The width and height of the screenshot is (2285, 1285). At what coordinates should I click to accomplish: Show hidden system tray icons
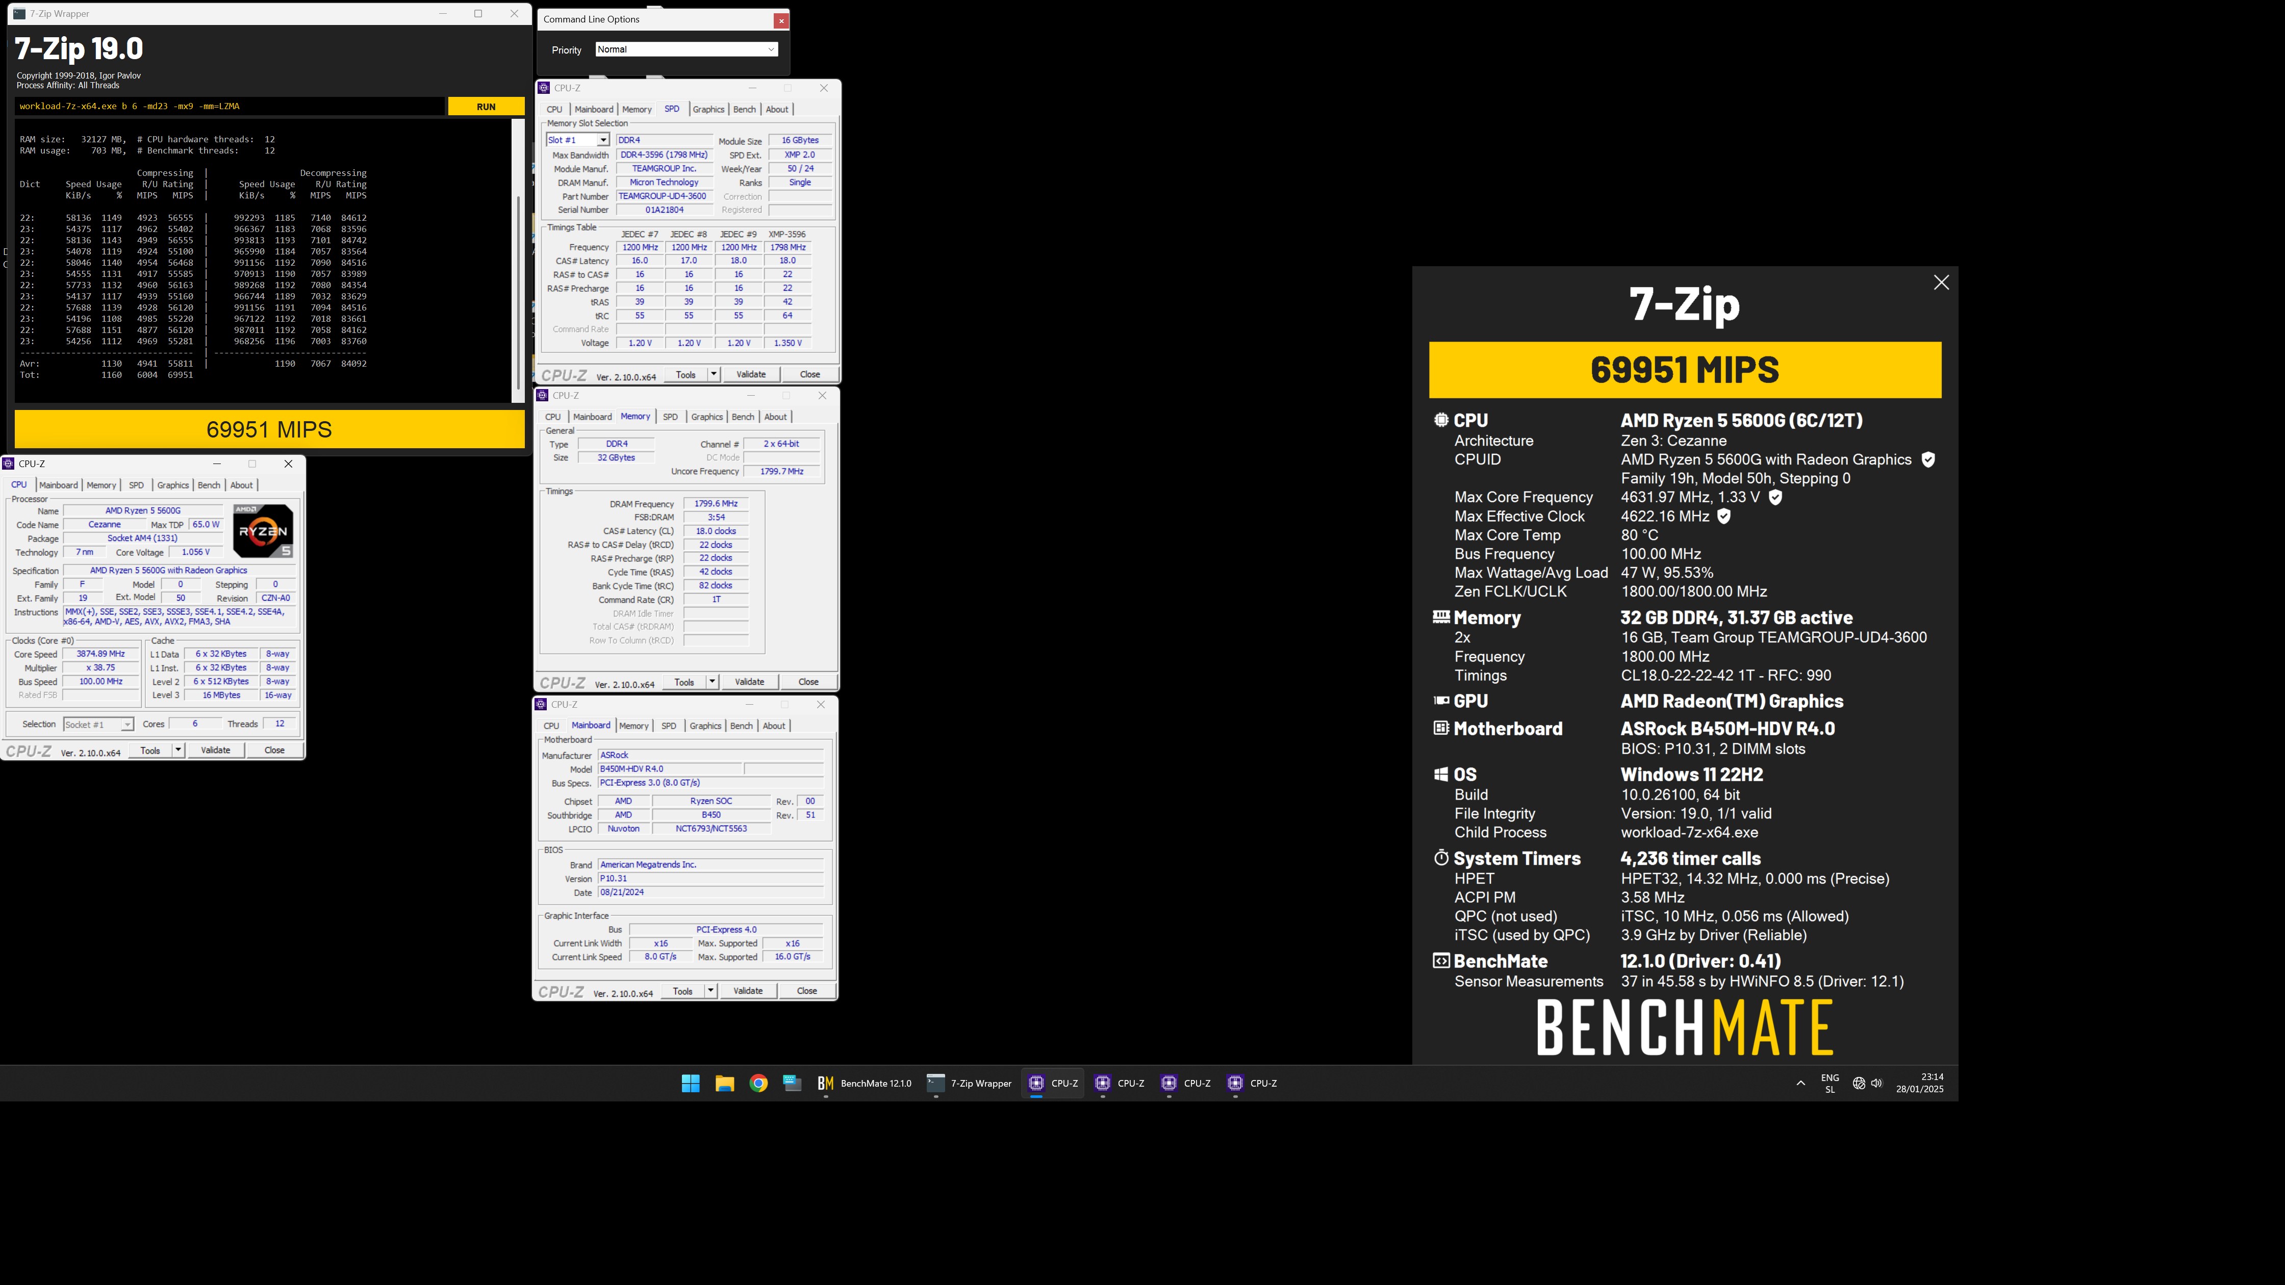point(1800,1083)
